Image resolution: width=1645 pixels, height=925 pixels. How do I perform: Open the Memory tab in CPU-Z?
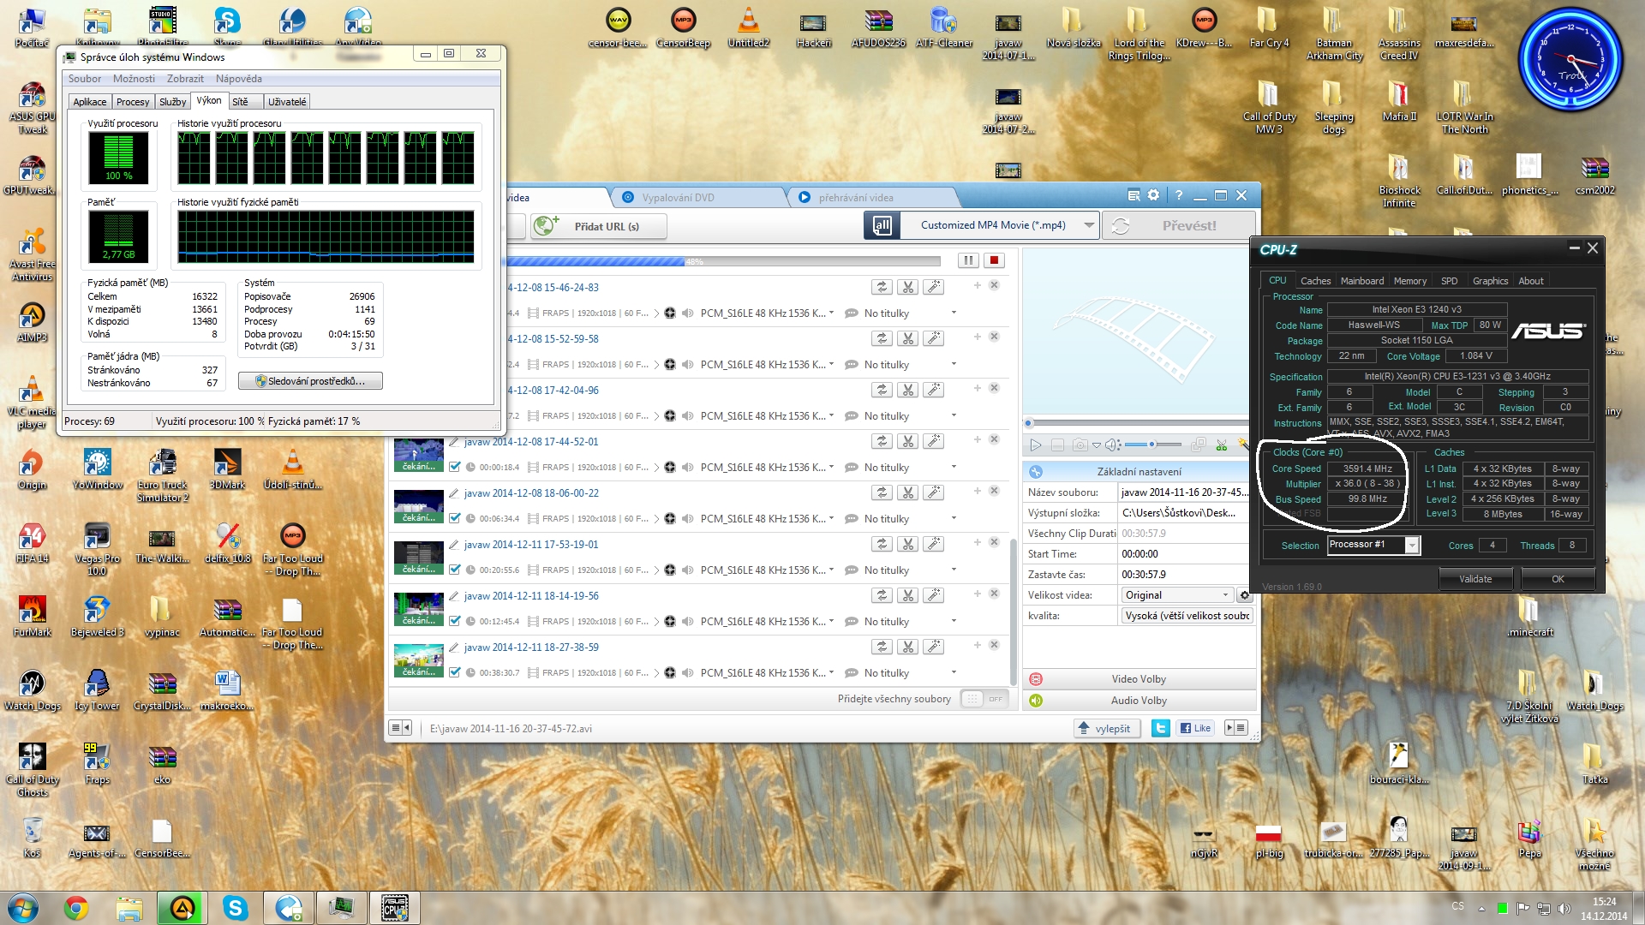tap(1410, 281)
